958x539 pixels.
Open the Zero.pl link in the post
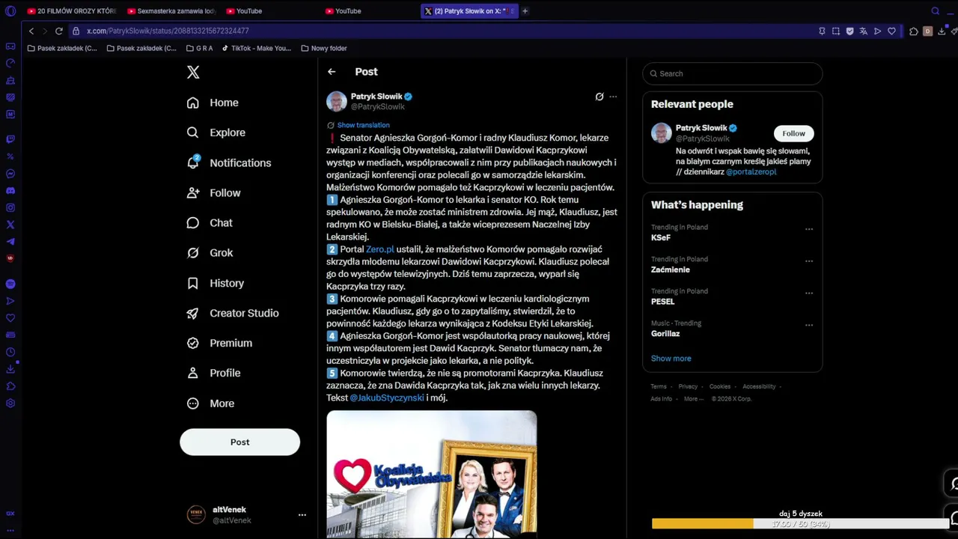click(x=379, y=249)
